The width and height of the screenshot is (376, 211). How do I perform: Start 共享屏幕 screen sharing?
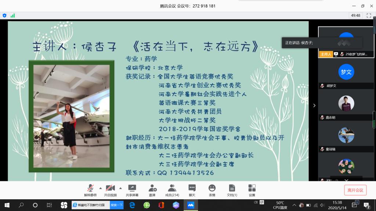pyautogui.click(x=132, y=190)
